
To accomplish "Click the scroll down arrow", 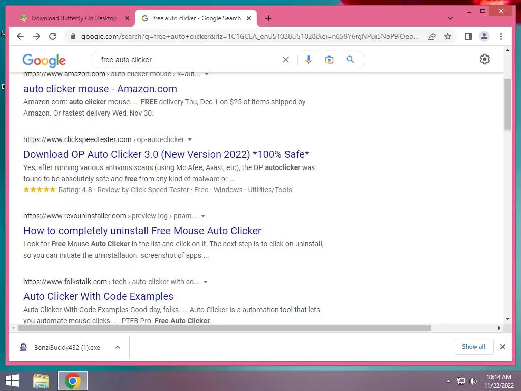I will [x=507, y=319].
